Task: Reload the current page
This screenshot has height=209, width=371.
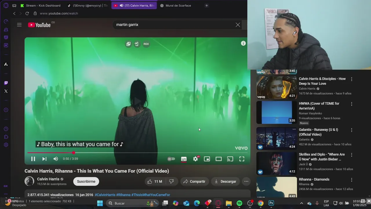Action: click(27, 13)
